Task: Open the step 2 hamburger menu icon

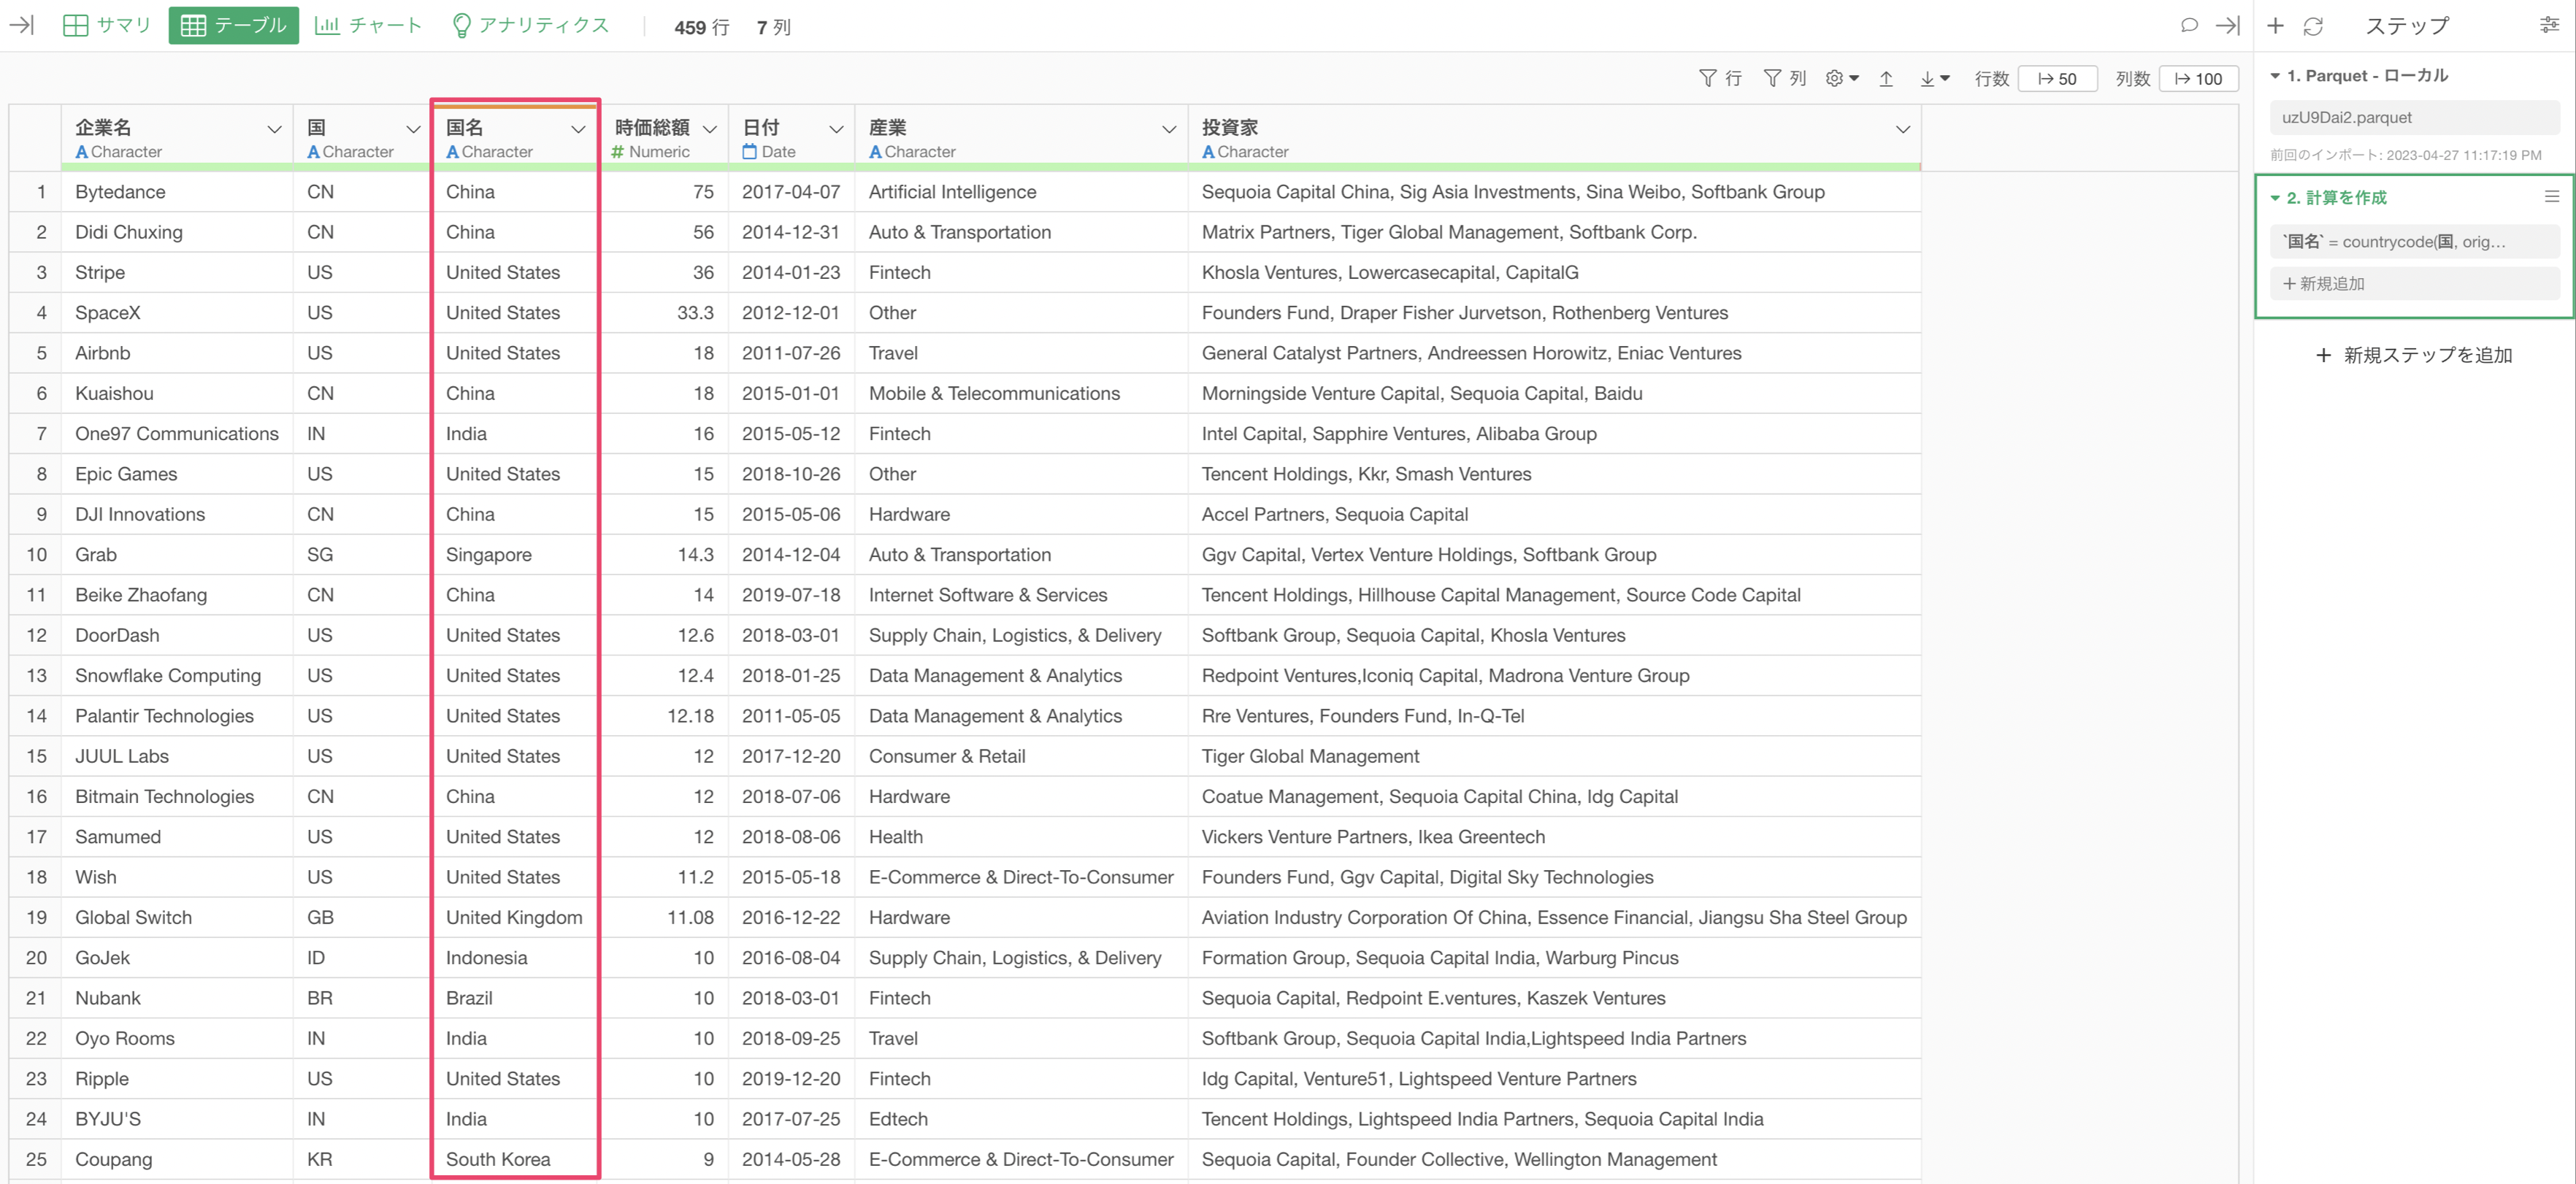Action: [2552, 197]
